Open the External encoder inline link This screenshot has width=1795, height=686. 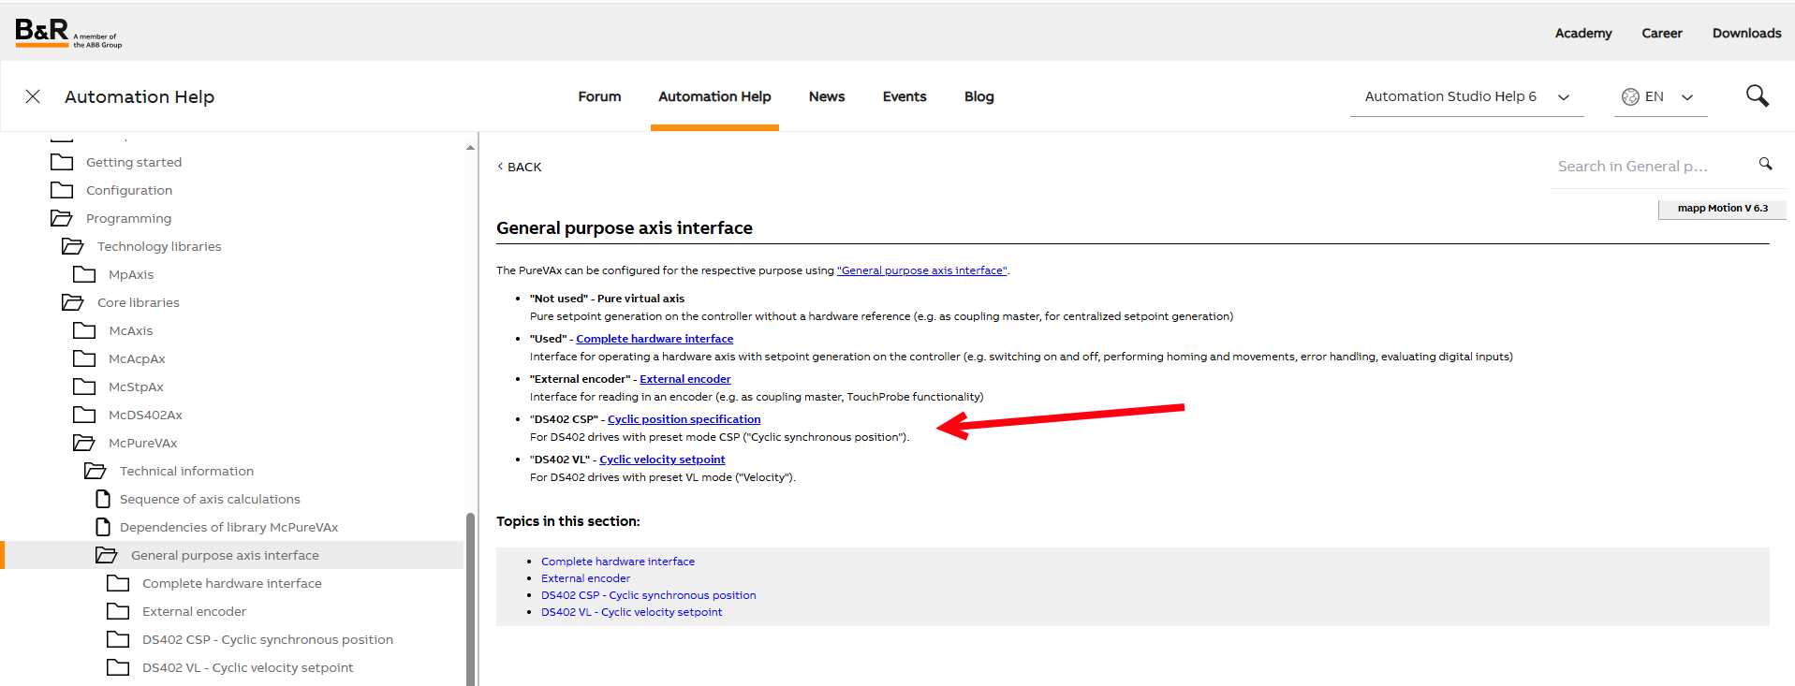coord(685,379)
